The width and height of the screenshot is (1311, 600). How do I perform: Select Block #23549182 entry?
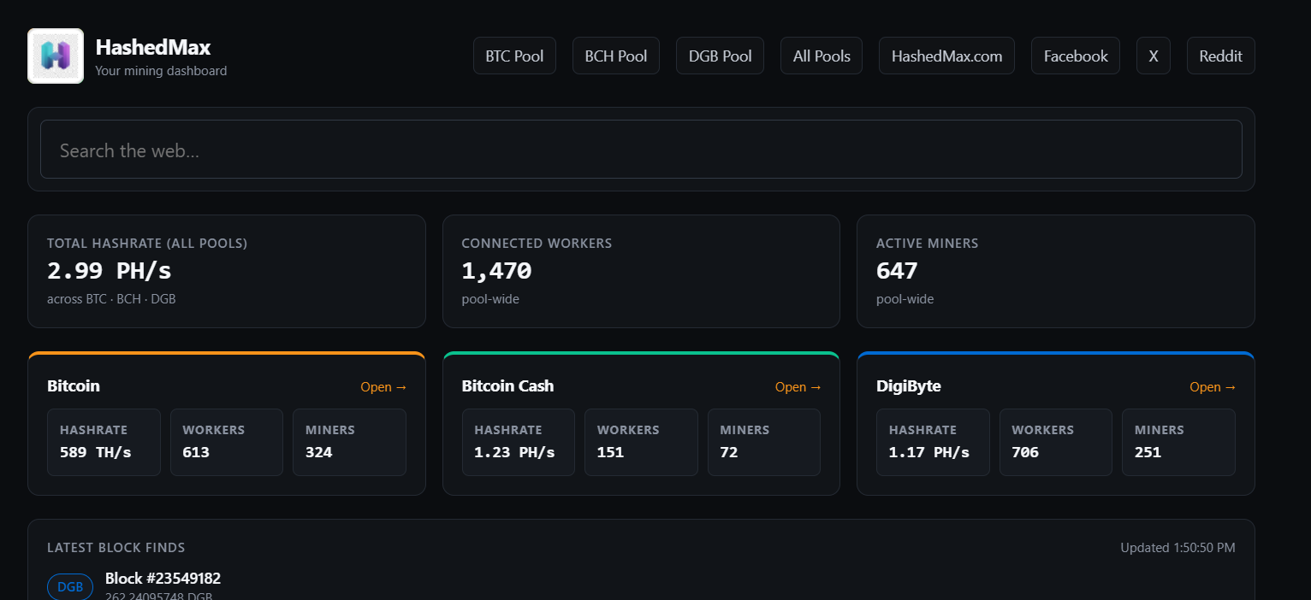tap(163, 579)
